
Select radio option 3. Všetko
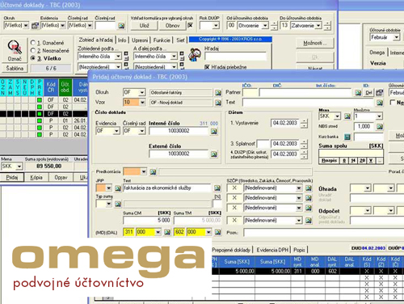pos(33,58)
